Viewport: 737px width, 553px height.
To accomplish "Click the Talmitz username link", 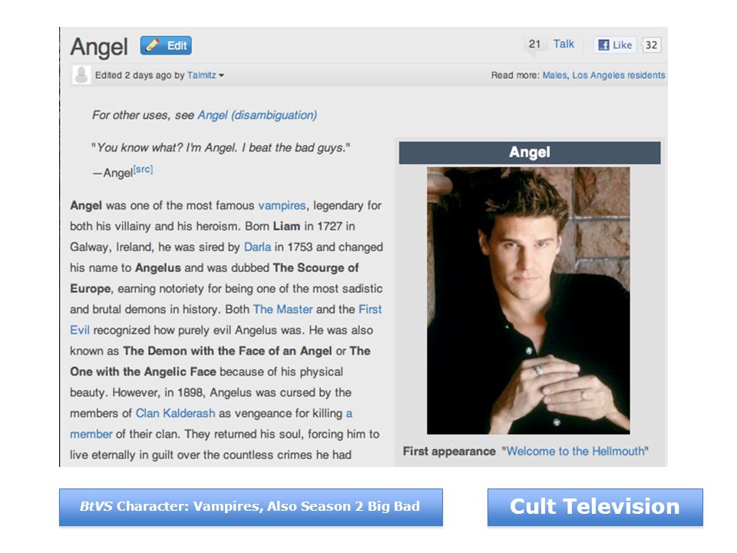I will 202,75.
